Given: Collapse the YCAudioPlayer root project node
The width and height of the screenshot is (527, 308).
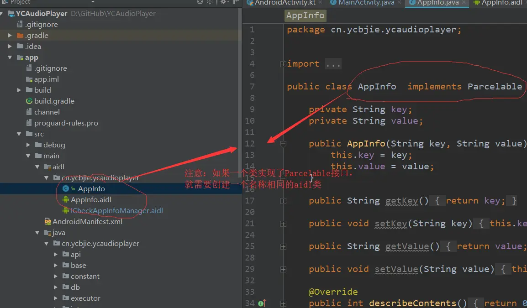Looking at the screenshot, I should (2, 13).
